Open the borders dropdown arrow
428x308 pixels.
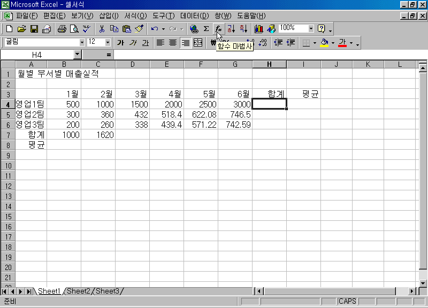[x=315, y=43]
